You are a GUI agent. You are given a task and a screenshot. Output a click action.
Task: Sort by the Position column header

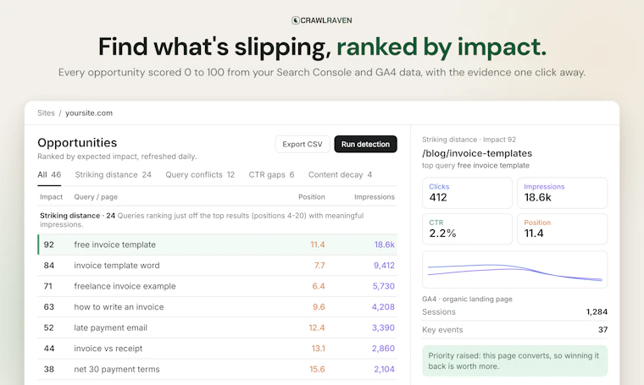(x=311, y=197)
